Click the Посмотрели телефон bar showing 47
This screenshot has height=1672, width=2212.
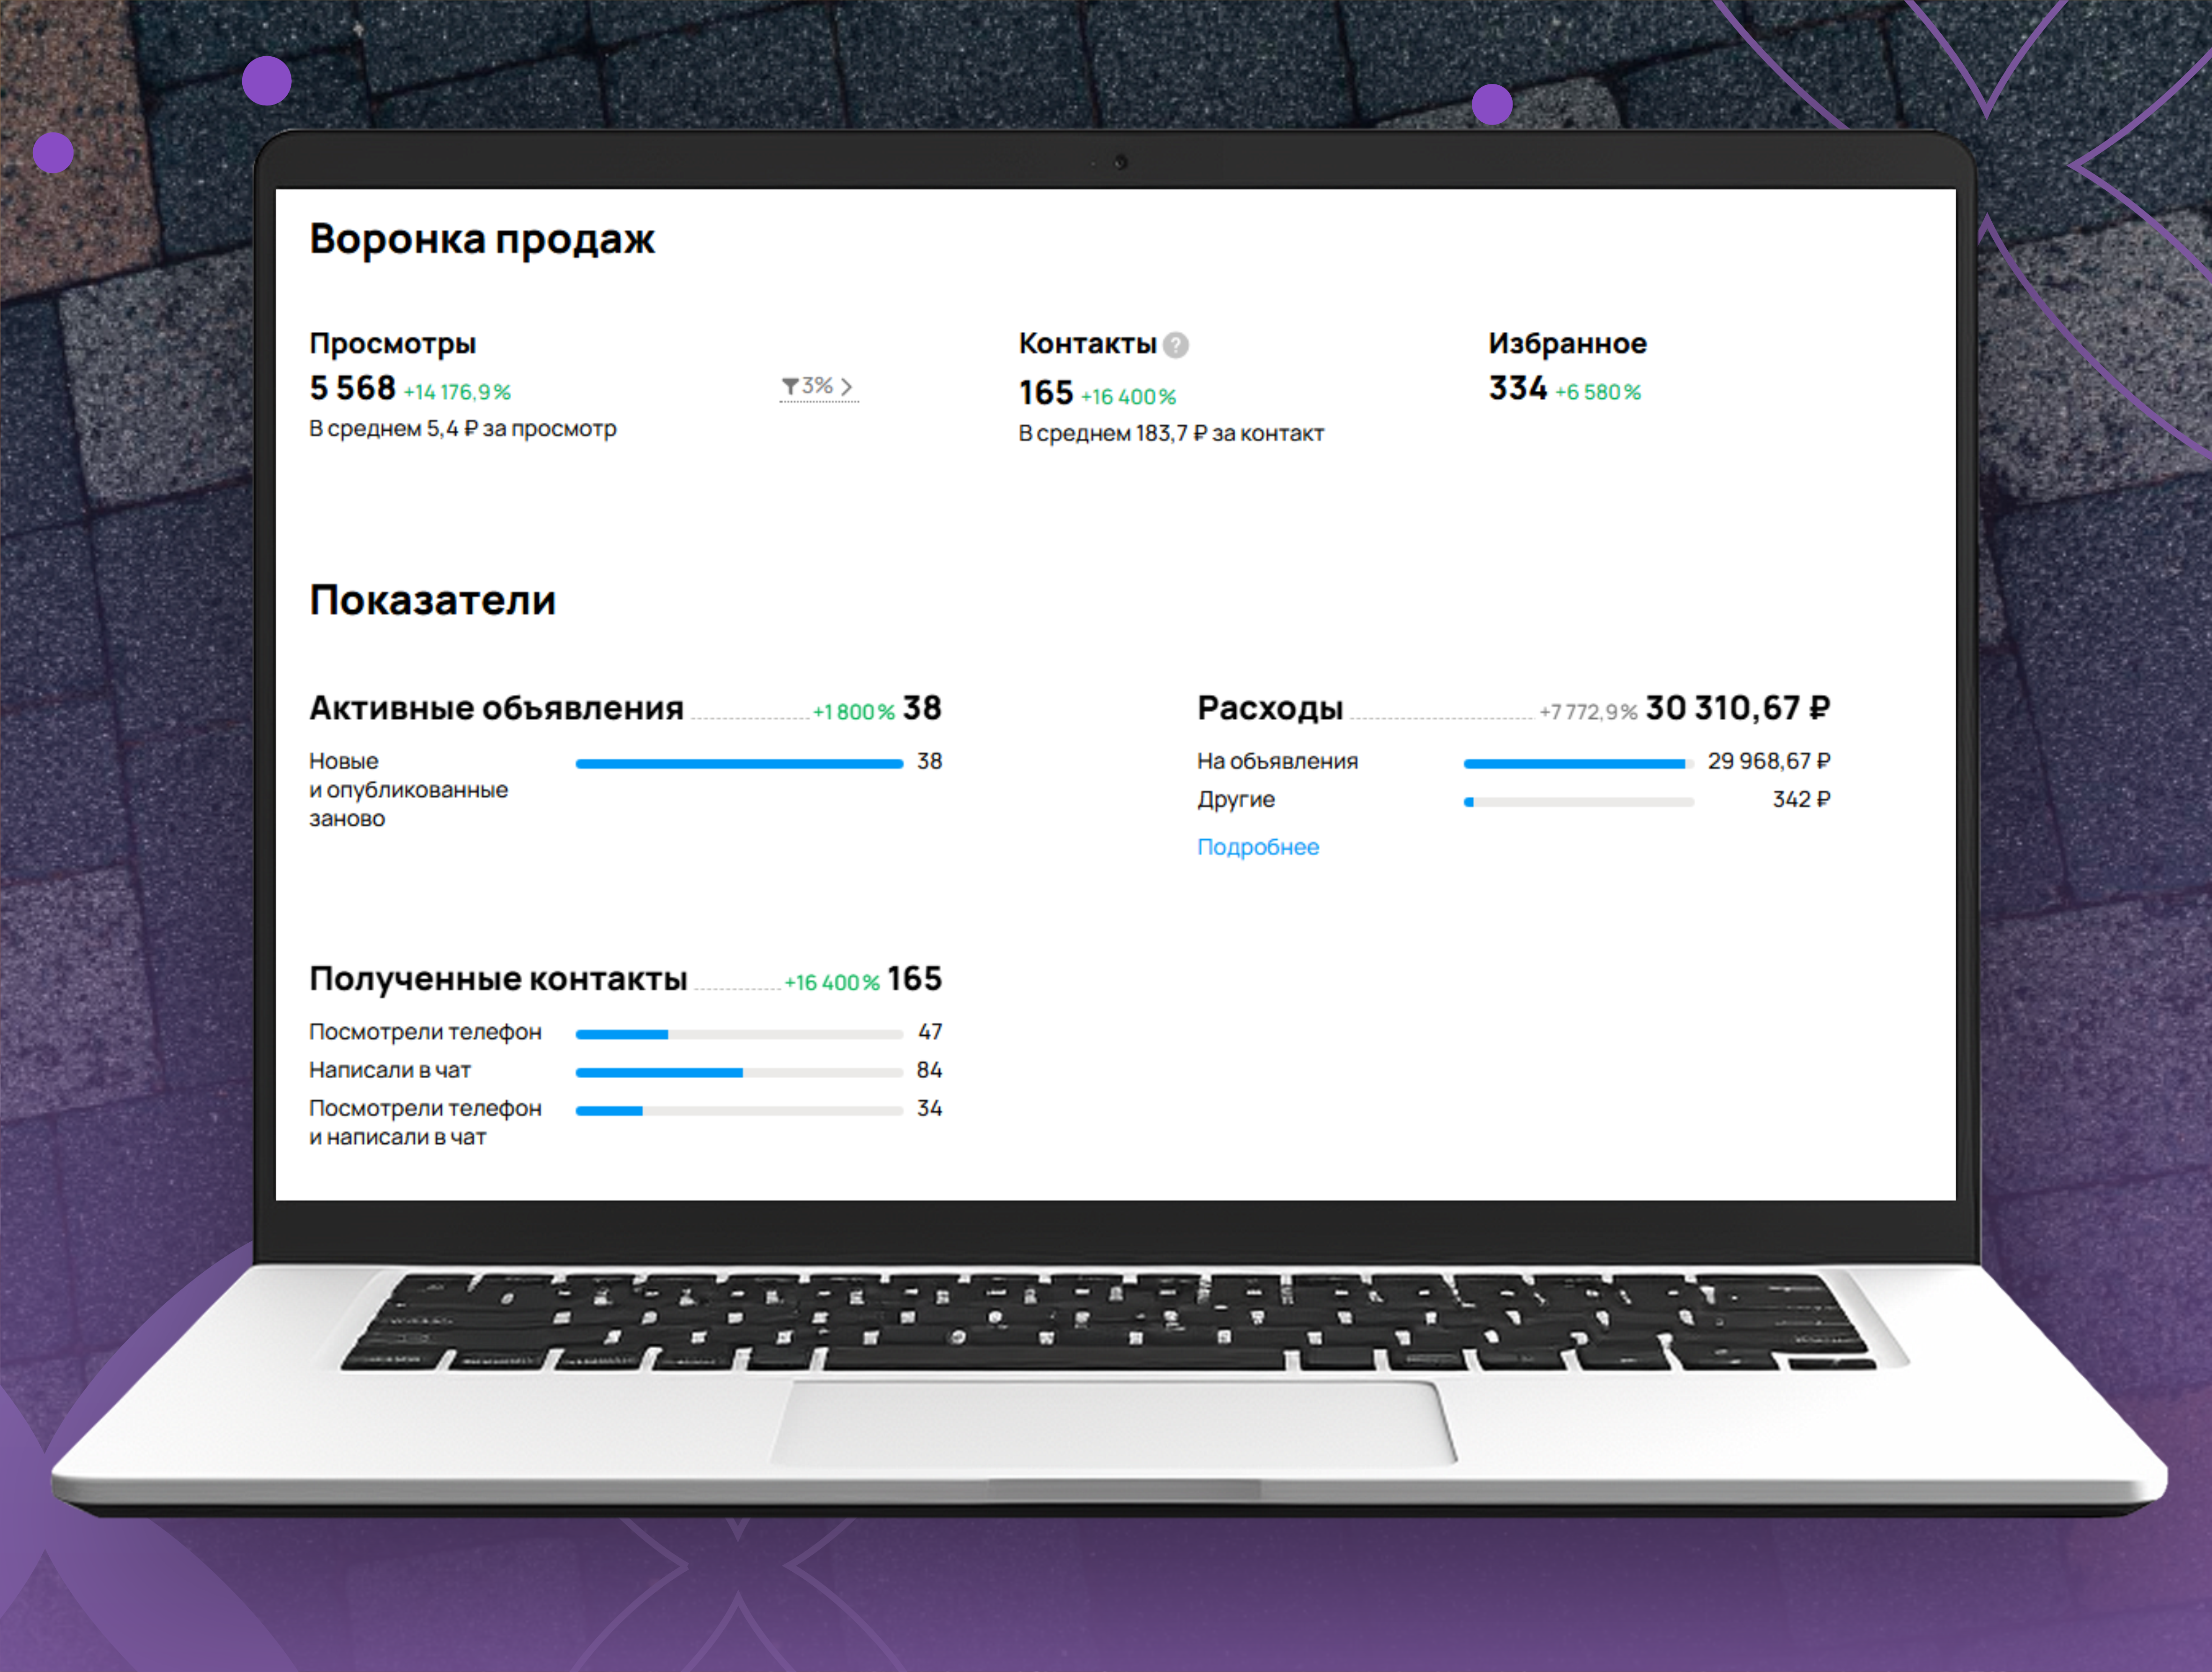click(x=739, y=1035)
